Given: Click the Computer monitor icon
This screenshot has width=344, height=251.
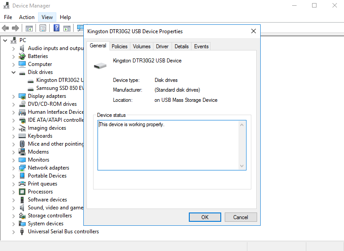Looking at the screenshot, I should pyautogui.click(x=22, y=64).
